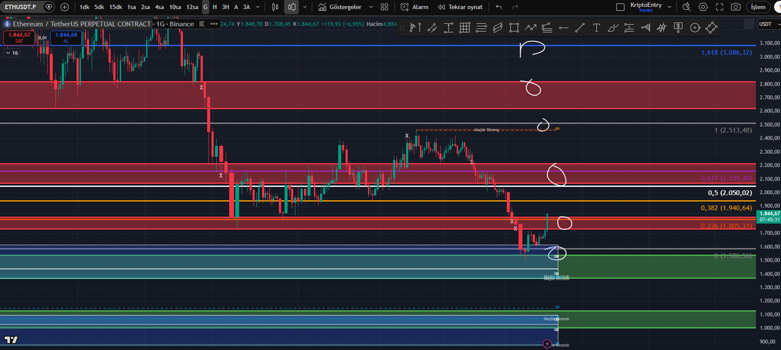Select the bars chart style icon

point(275,6)
